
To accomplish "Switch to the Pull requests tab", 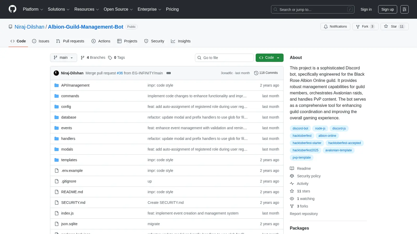I will [x=70, y=41].
